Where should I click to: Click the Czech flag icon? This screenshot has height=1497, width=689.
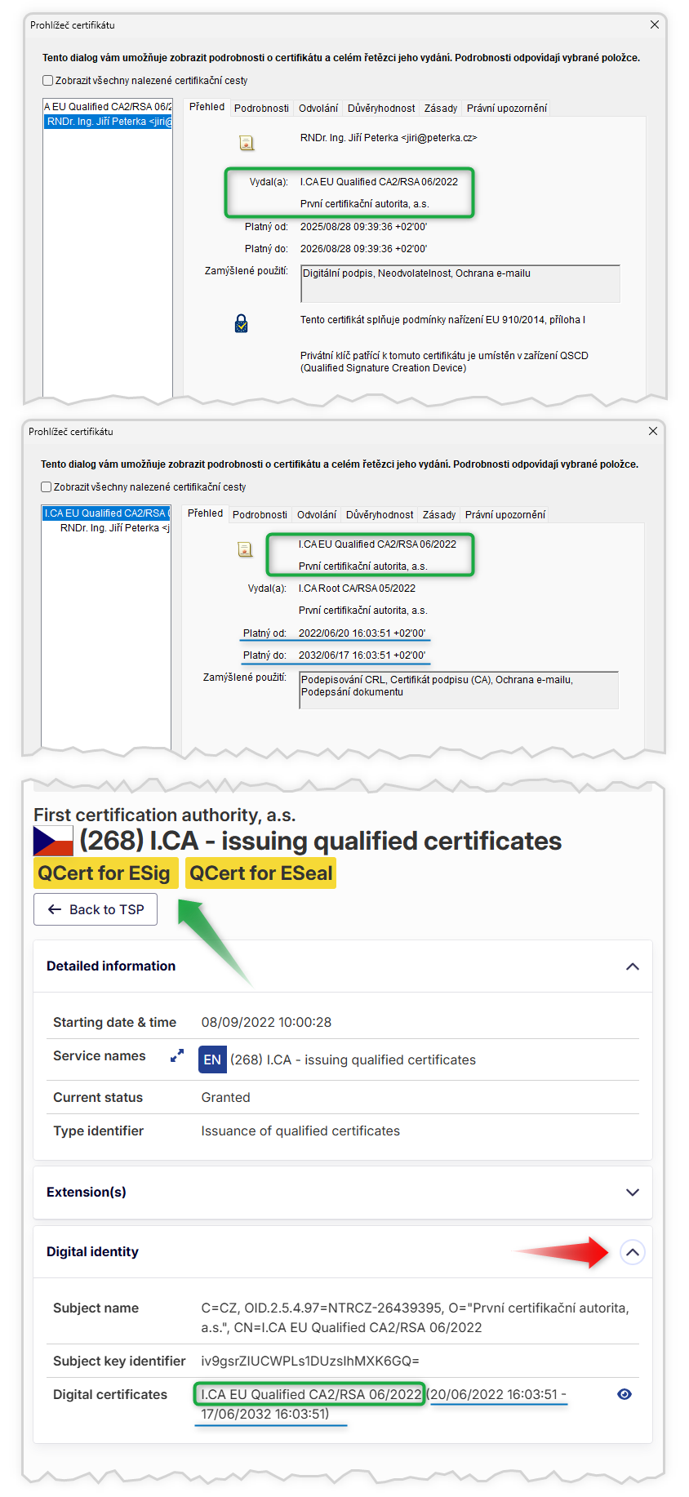53,841
